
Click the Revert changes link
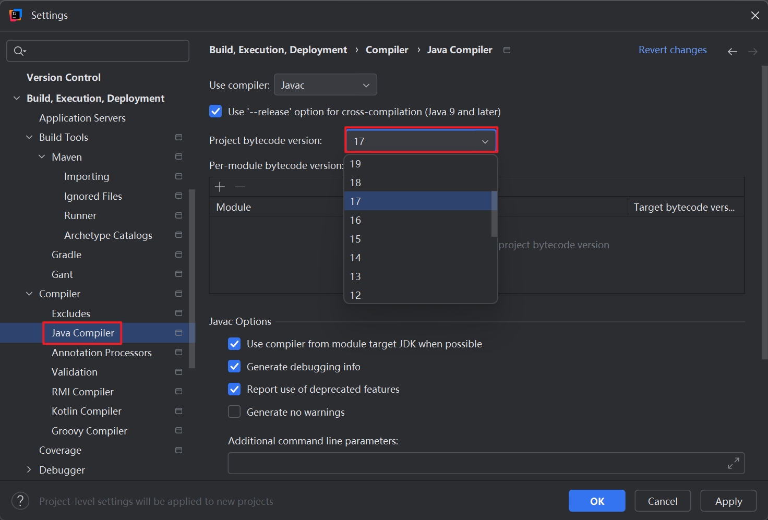coord(673,50)
